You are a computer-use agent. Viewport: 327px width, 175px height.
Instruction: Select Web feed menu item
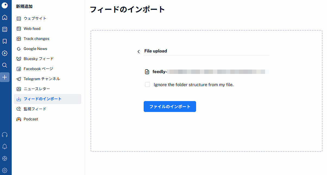click(x=32, y=29)
